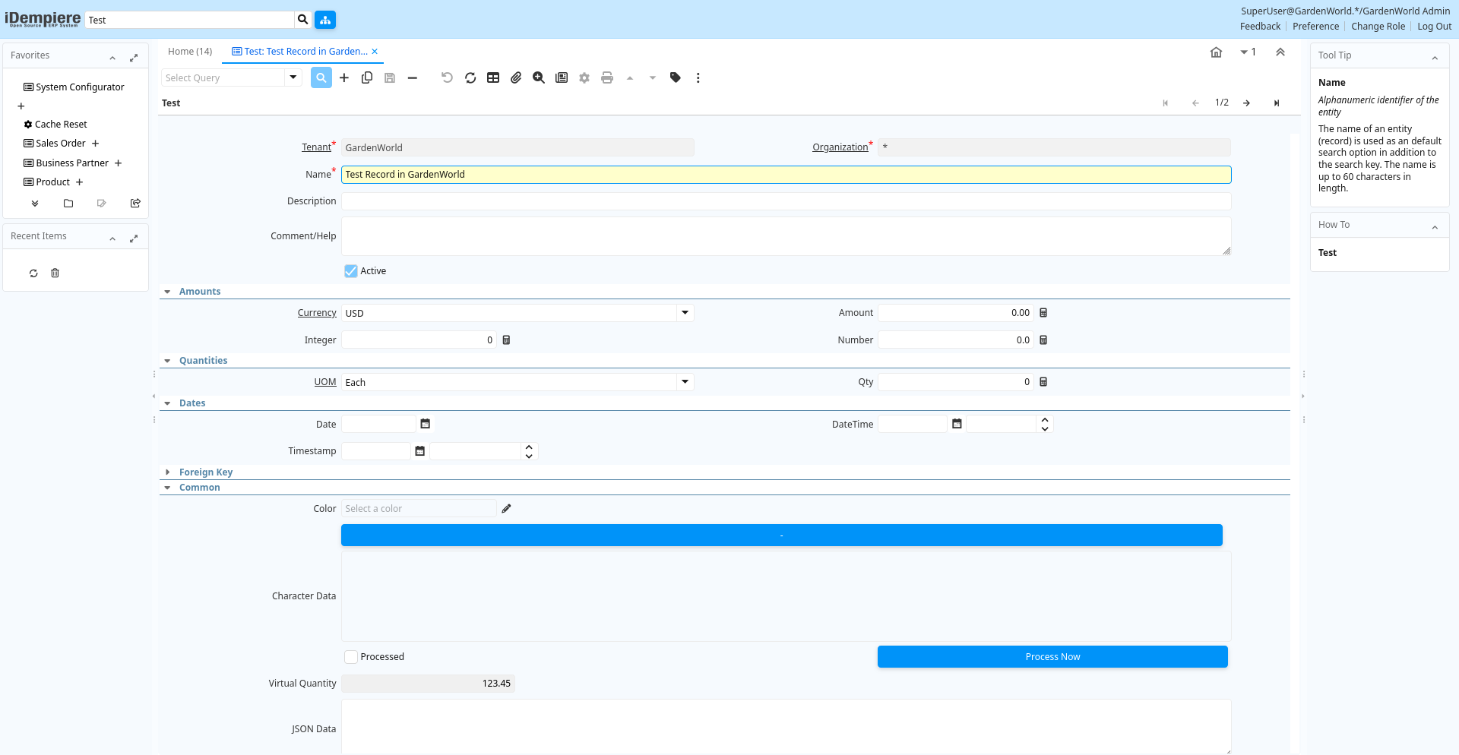This screenshot has height=755, width=1459.
Task: Switch to the Home tab
Action: 190,52
